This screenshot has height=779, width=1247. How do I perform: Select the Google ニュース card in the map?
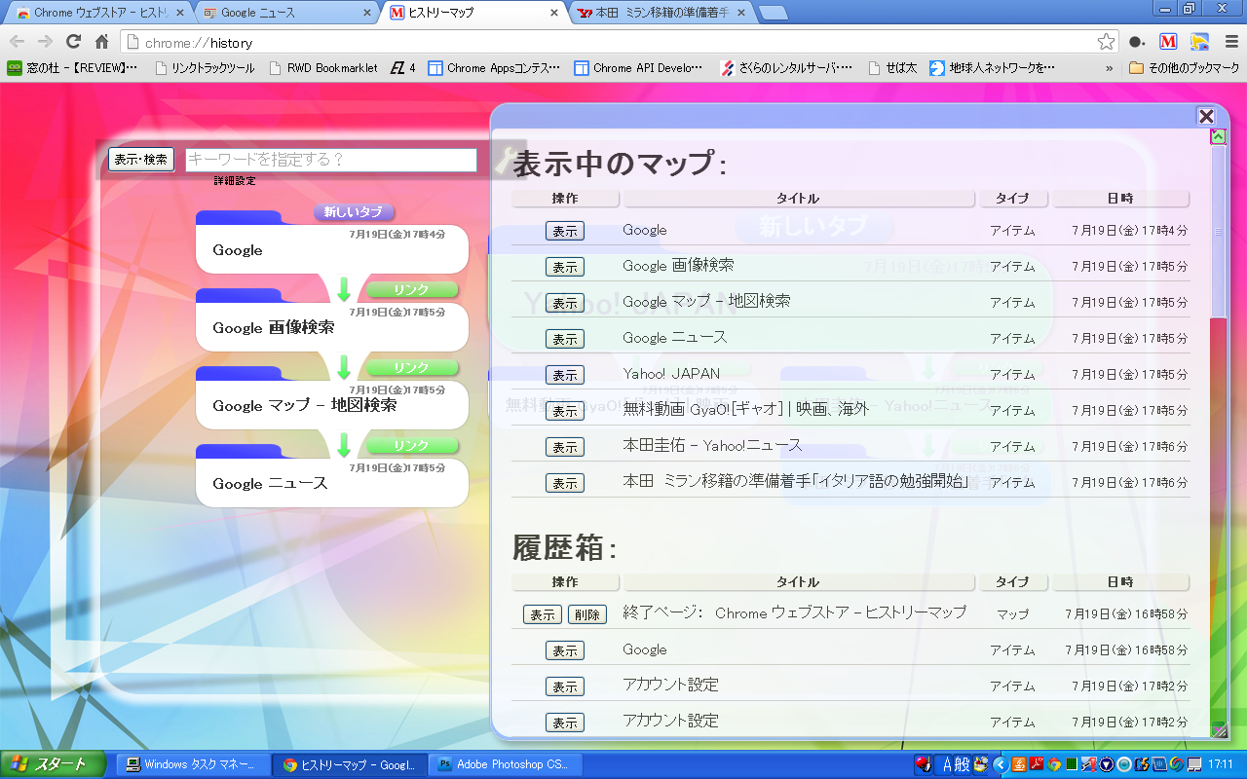tap(332, 483)
